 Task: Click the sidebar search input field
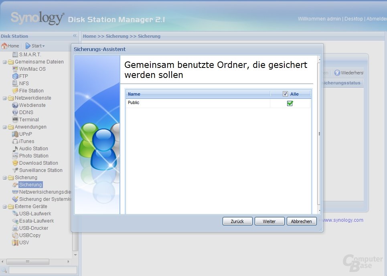(x=43, y=270)
